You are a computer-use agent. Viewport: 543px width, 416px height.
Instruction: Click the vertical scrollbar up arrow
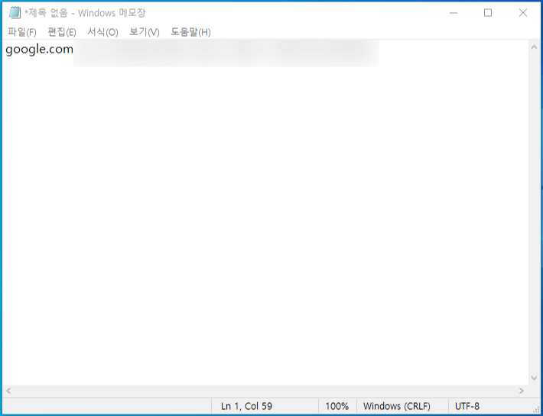[534, 47]
